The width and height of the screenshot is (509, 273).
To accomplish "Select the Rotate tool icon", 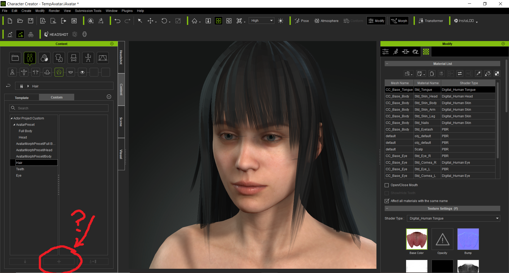I will click(164, 21).
